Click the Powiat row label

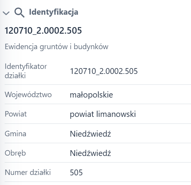point(16,114)
